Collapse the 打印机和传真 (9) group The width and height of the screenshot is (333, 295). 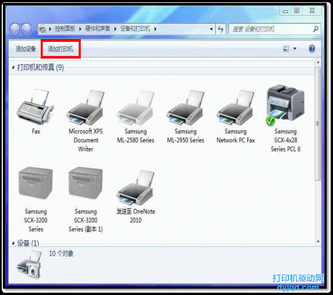(13, 67)
